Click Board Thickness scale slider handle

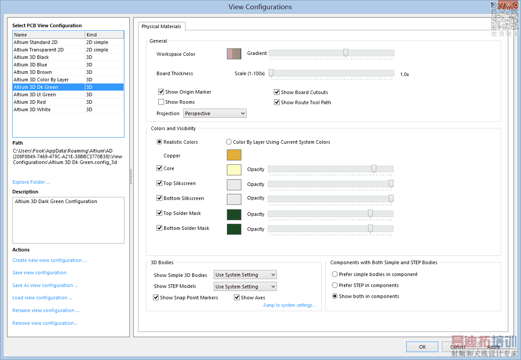point(271,73)
